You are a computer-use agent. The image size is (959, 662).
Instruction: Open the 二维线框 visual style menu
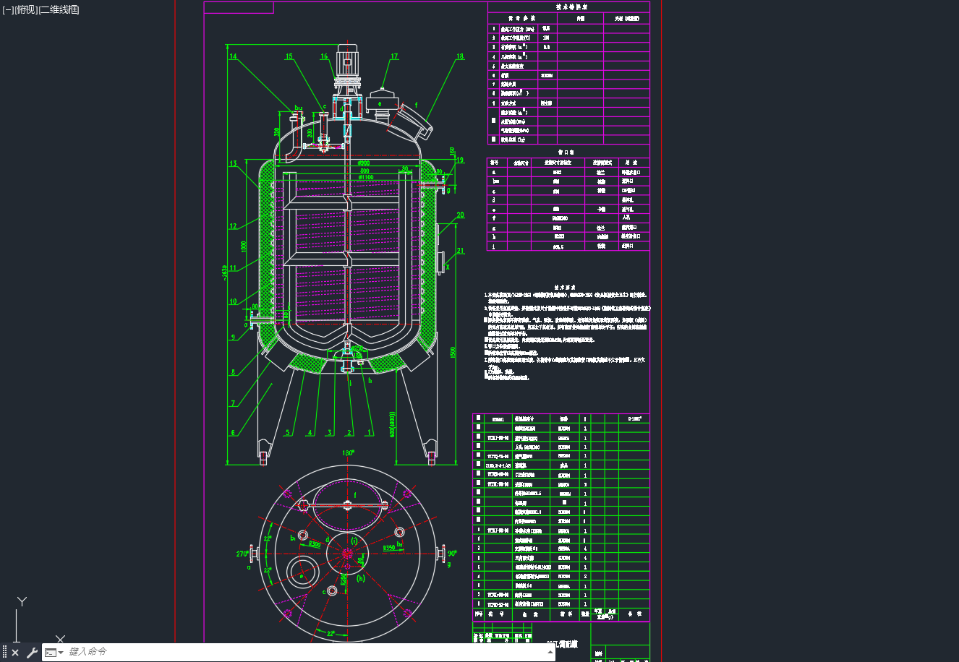(x=59, y=9)
